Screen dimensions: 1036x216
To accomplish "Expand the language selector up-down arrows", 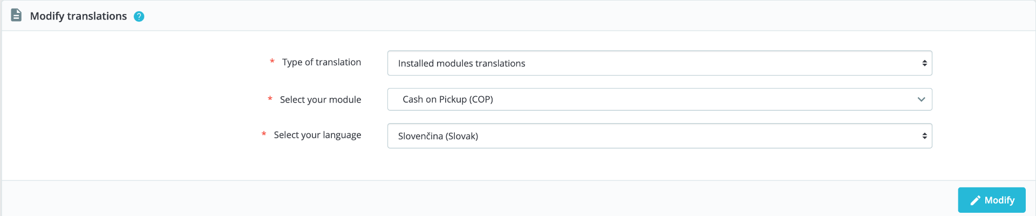I will [x=924, y=136].
